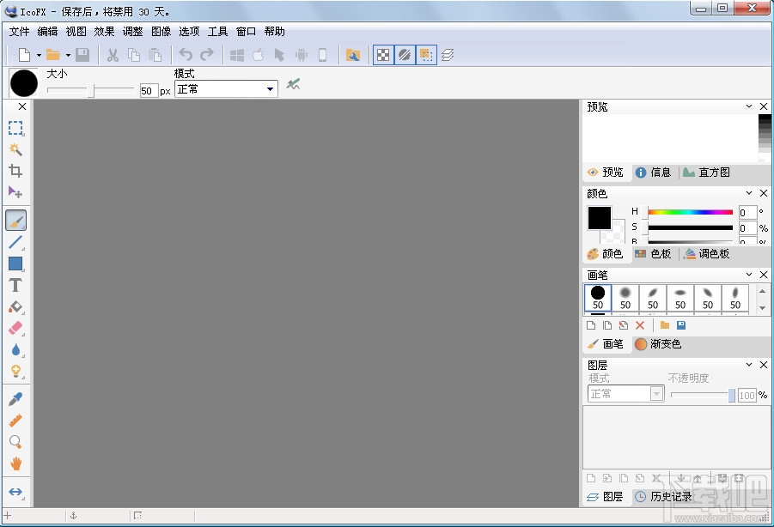Toggle the airbrush mode icon
Screen dimensions: 774x527
(293, 84)
